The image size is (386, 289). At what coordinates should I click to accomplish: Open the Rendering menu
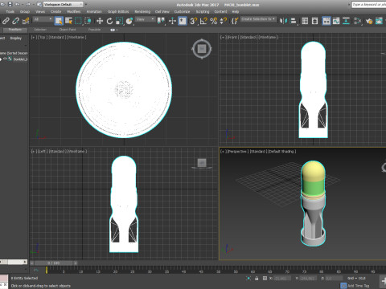coord(142,12)
